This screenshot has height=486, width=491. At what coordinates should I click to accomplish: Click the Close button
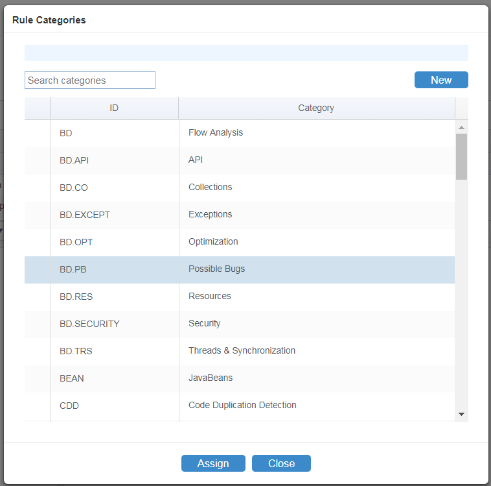coord(281,463)
